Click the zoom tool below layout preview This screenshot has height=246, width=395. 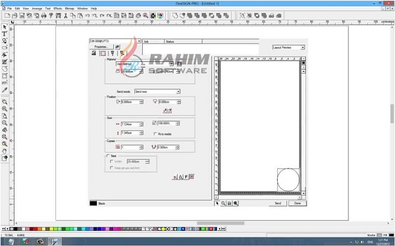coord(223,203)
